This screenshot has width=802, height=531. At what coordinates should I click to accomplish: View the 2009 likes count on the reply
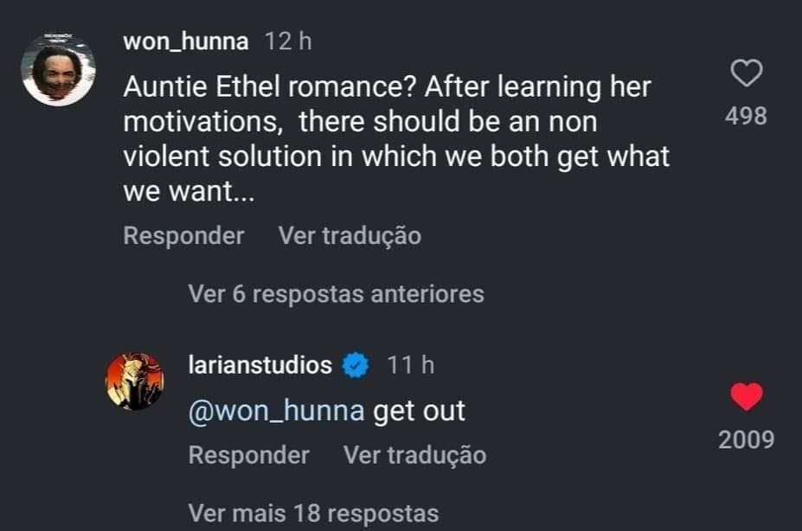point(746,439)
